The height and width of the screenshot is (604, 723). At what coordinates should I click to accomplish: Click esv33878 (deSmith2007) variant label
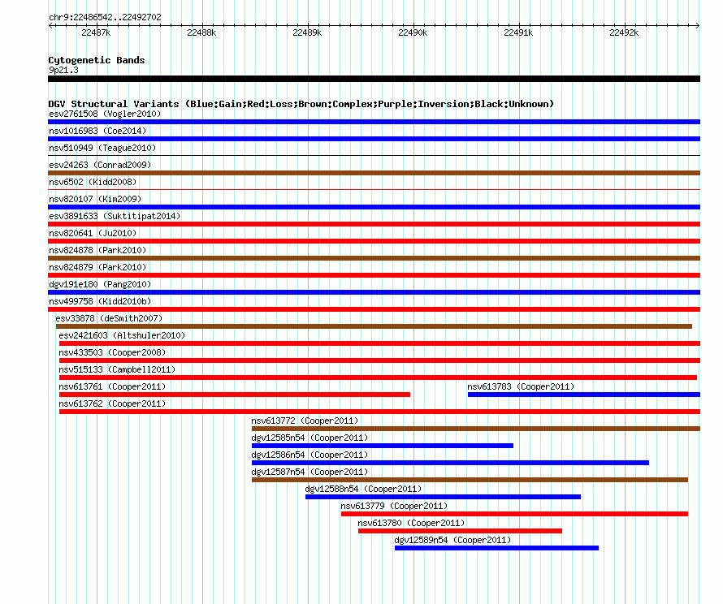(109, 318)
